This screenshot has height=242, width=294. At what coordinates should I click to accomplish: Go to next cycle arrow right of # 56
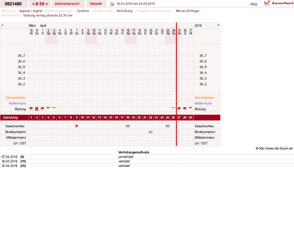[x=47, y=4]
